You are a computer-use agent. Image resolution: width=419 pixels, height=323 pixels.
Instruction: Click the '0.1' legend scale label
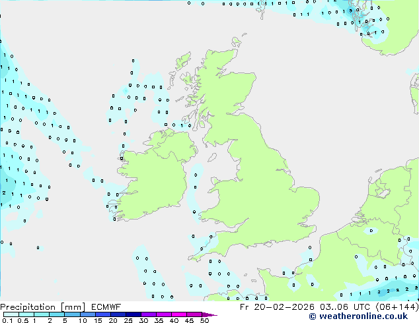pyautogui.click(x=7, y=320)
